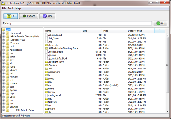Expand the .Spotlight-V100 tree node
171x119 pixels.
[x=3, y=40]
